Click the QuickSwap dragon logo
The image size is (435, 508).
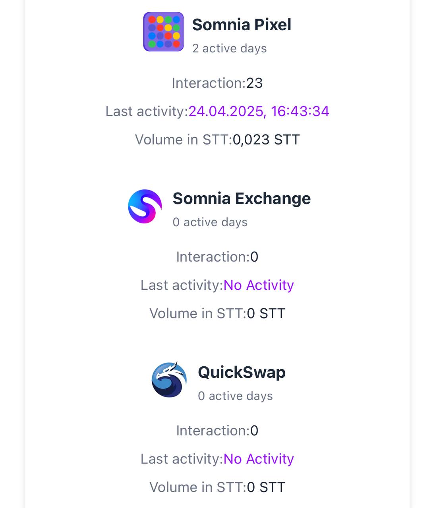pos(169,380)
